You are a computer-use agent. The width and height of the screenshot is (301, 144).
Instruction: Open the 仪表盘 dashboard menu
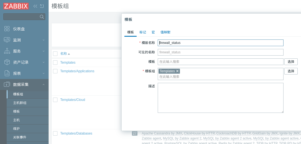pyautogui.click(x=19, y=29)
